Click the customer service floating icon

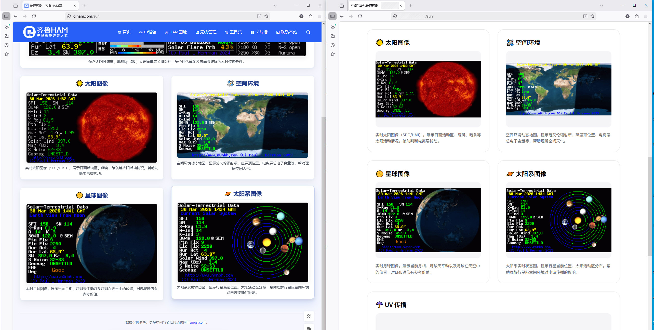[309, 316]
